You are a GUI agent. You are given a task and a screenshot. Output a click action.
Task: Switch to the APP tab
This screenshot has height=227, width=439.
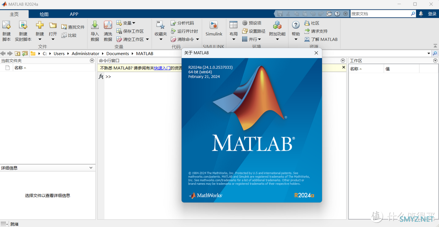(74, 14)
